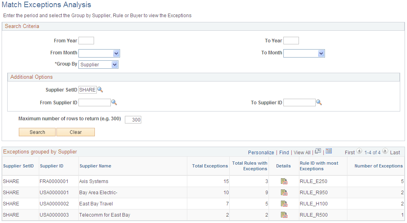407x223 pixels.
Task: Download grid to spreadsheet icon
Action: 329,151
